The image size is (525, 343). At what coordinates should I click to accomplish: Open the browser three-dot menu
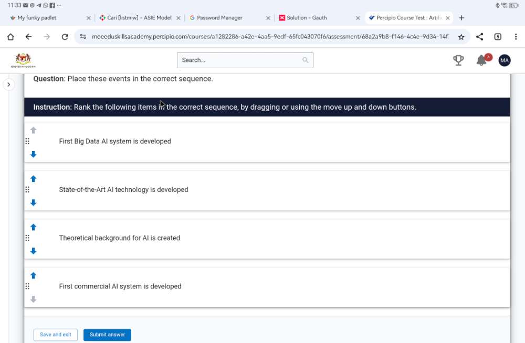[x=516, y=37]
